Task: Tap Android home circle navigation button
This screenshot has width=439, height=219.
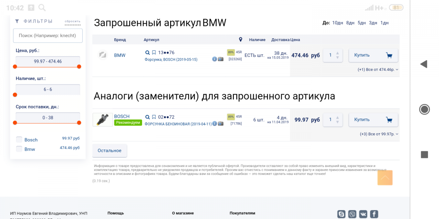Action: [x=424, y=109]
